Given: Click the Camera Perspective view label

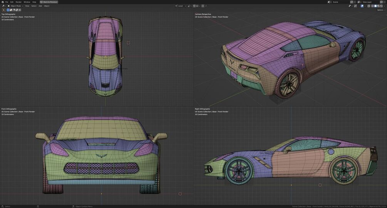Looking at the screenshot, I should pos(203,14).
